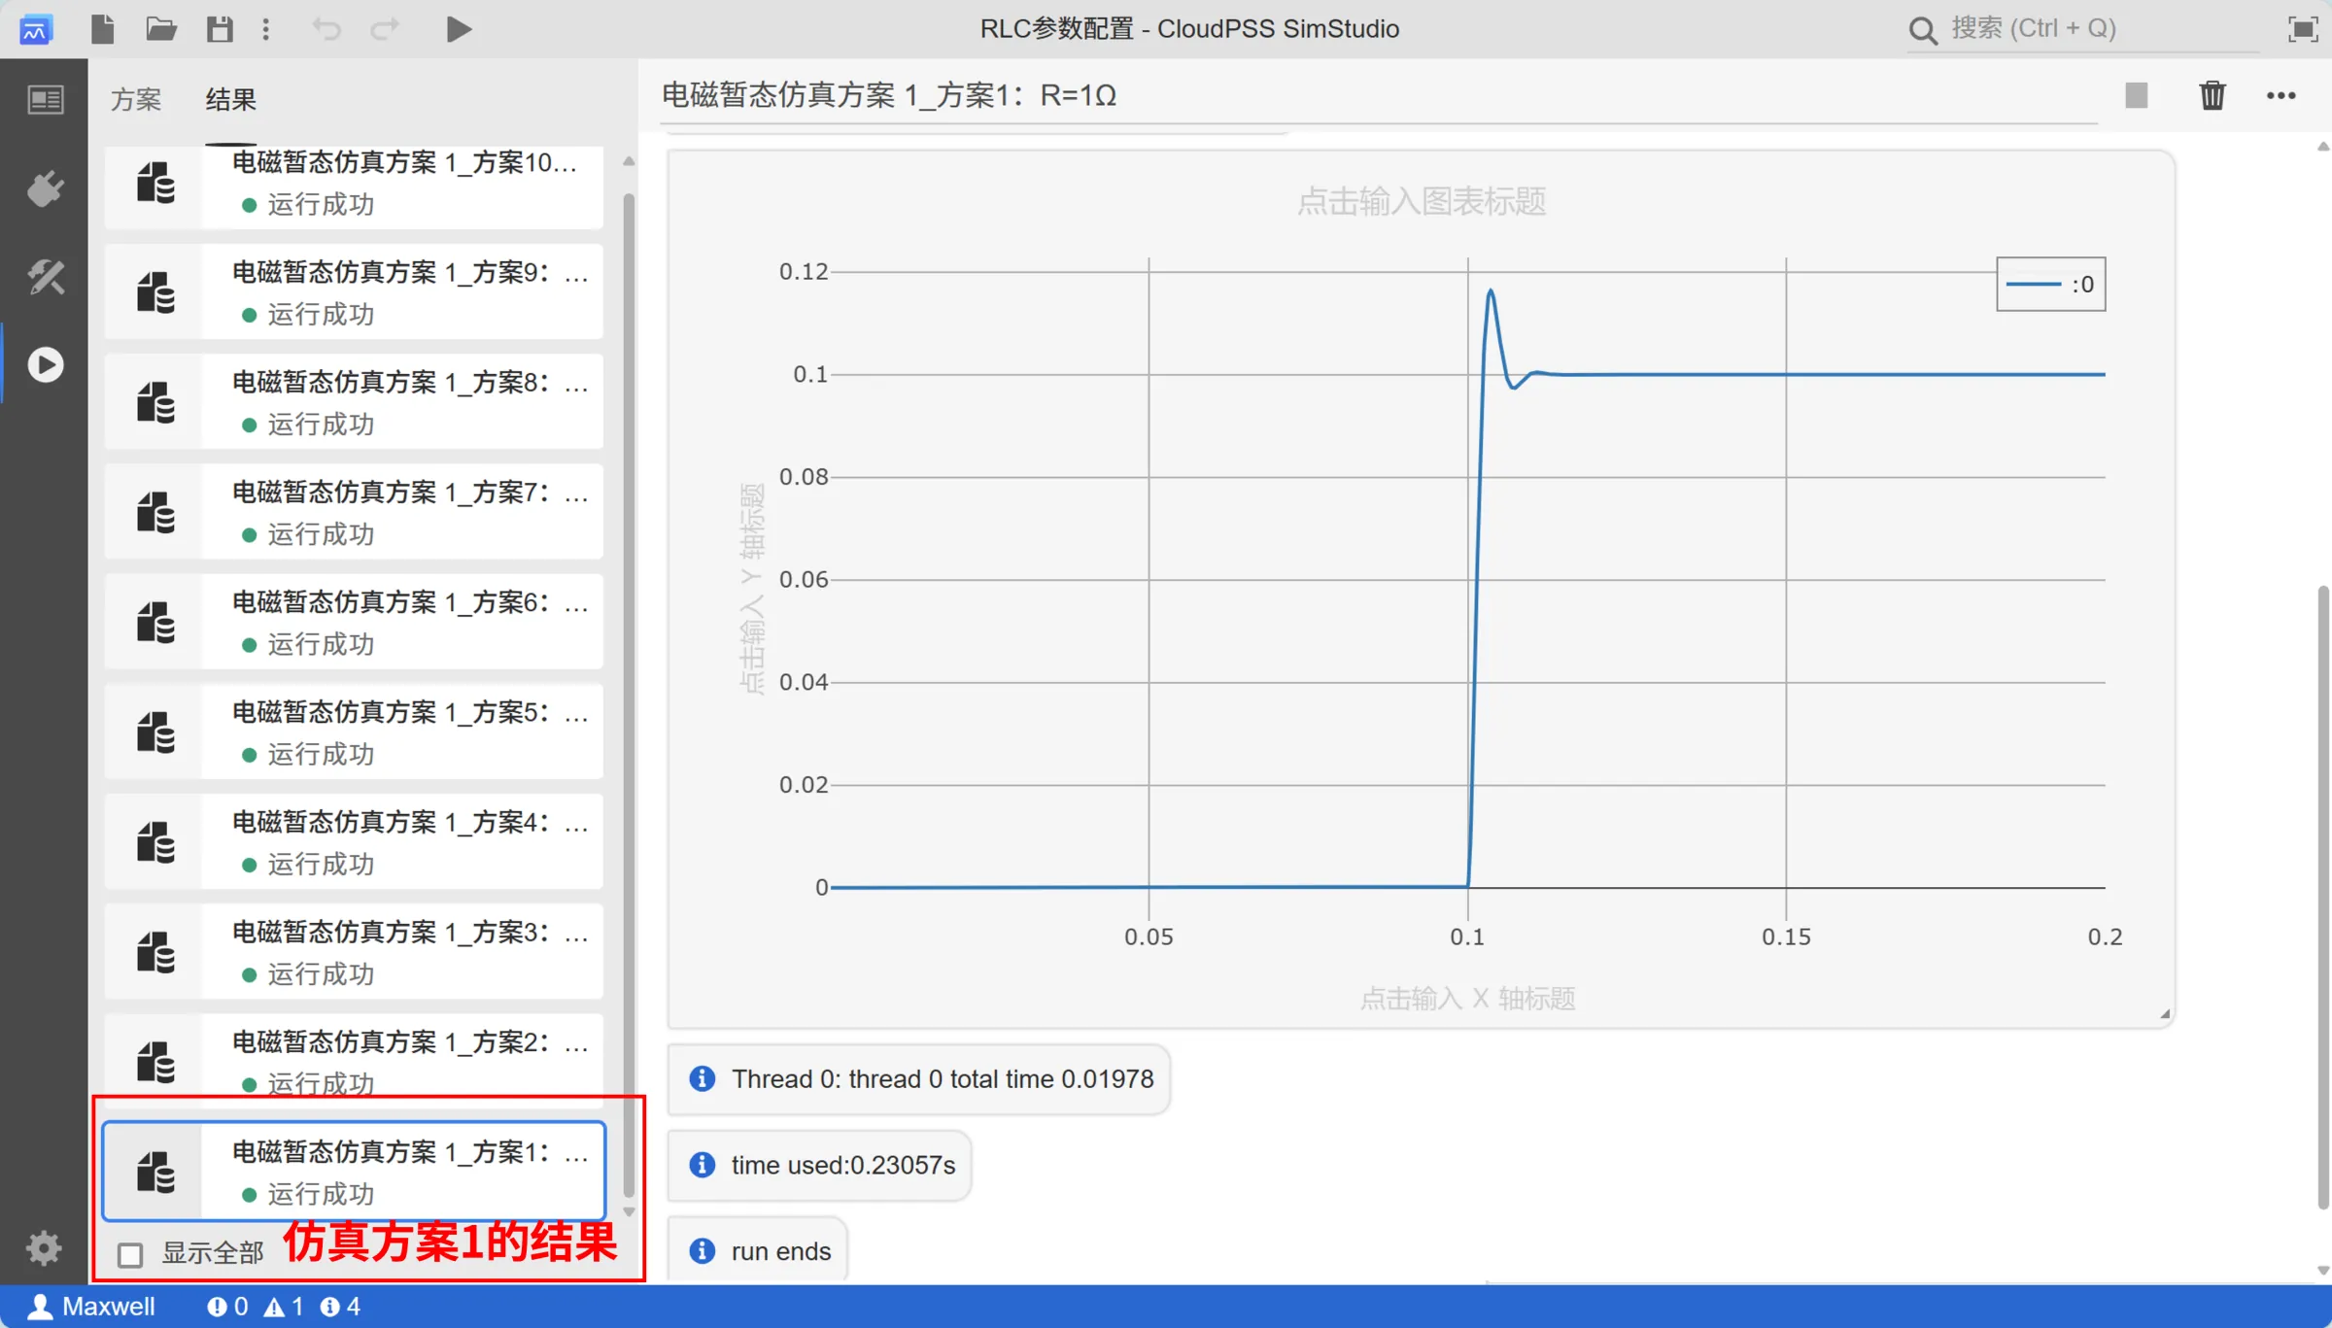Screen dimensions: 2332x1328
Task: Click the result panel vertical scrollbar
Action: [x=2322, y=896]
